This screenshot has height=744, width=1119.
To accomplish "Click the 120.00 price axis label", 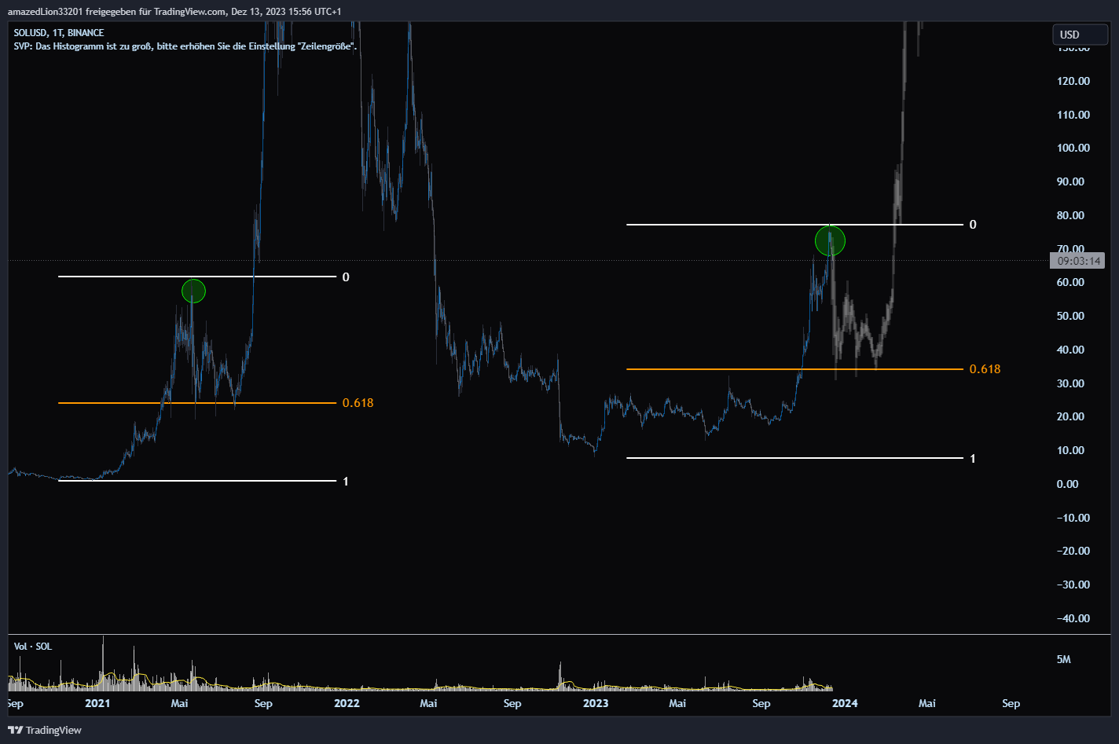I will [1073, 81].
